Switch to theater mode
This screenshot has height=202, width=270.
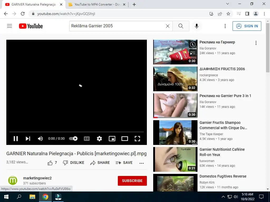(125, 138)
